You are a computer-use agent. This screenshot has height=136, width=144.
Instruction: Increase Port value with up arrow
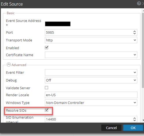pos(134,31)
